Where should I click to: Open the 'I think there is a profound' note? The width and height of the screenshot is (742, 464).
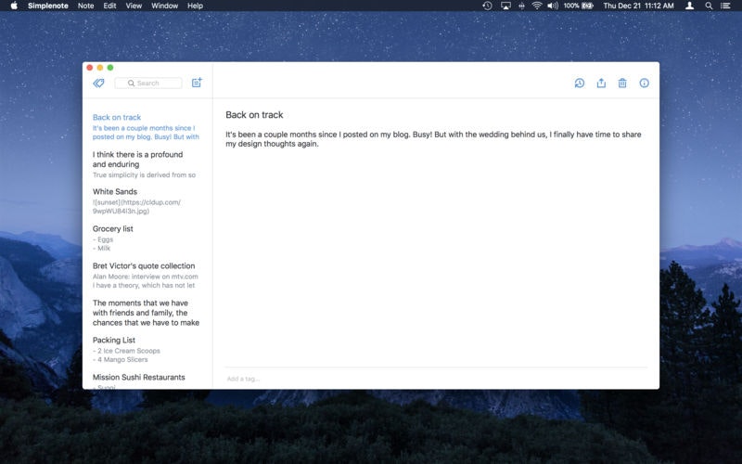tap(147, 164)
